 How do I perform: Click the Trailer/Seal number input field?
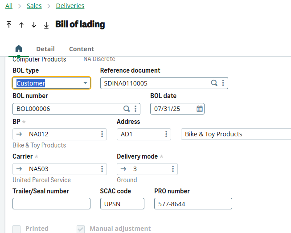(51, 204)
